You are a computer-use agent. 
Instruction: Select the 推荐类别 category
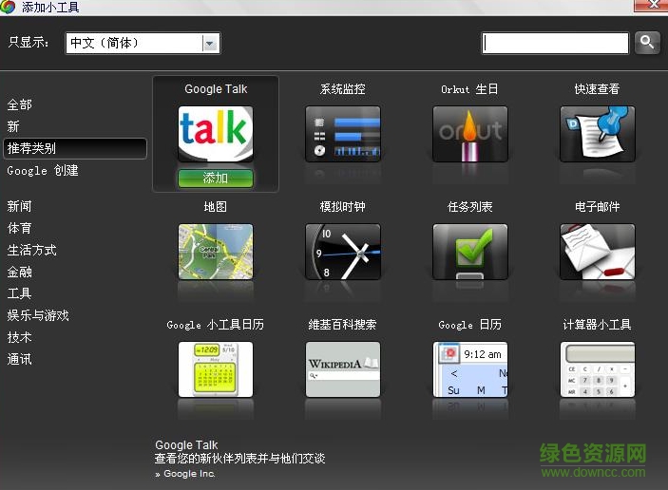[x=75, y=148]
